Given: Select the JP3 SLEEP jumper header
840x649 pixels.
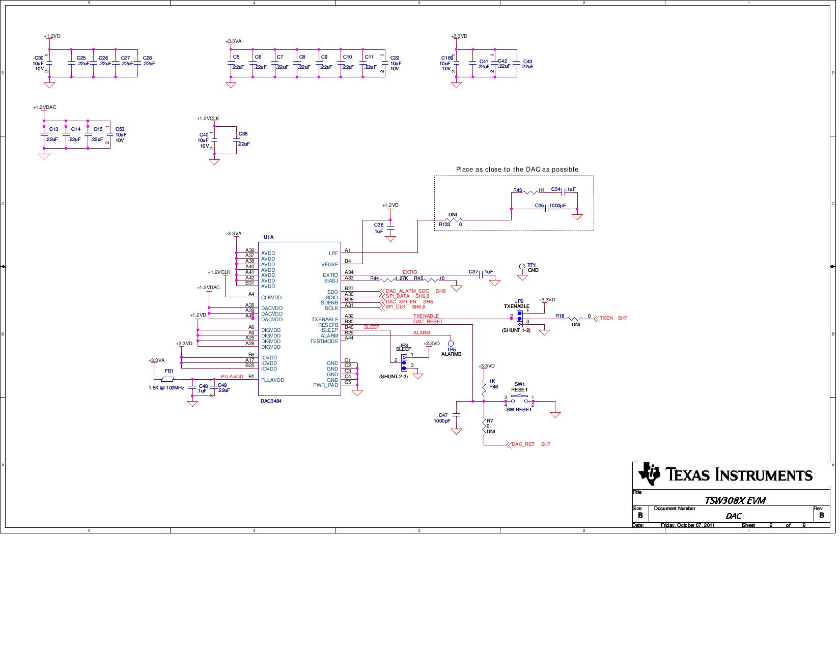Looking at the screenshot, I should [x=404, y=362].
